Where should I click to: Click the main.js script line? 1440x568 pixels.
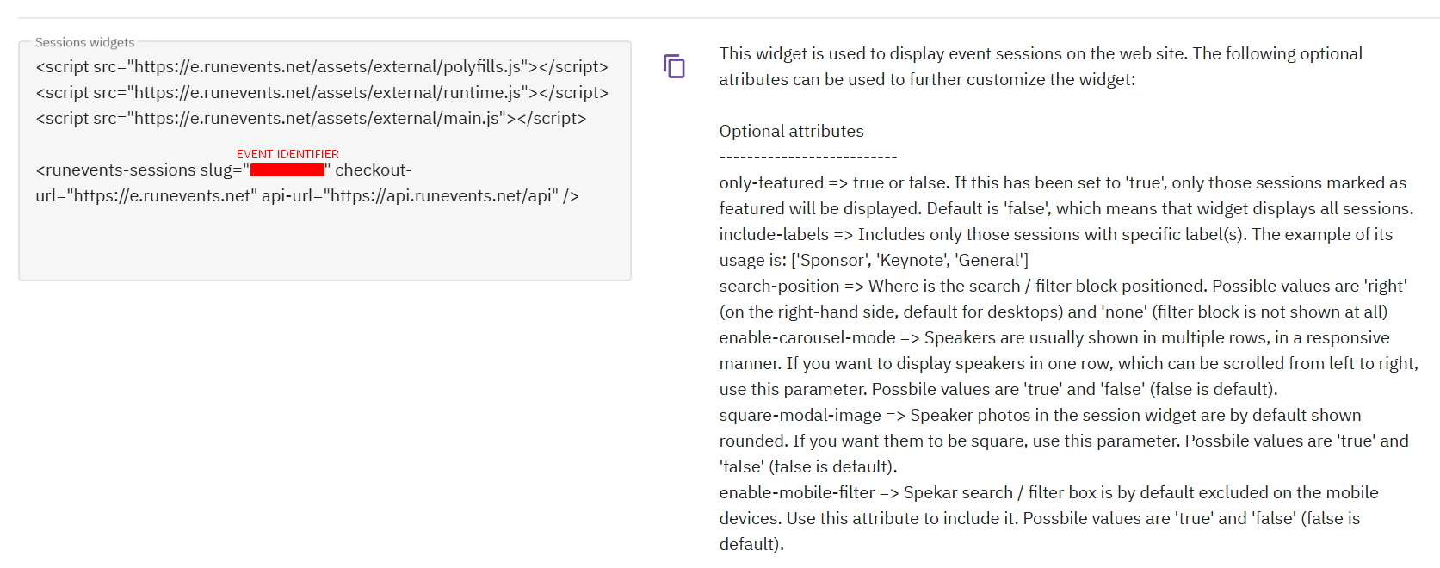pos(311,118)
